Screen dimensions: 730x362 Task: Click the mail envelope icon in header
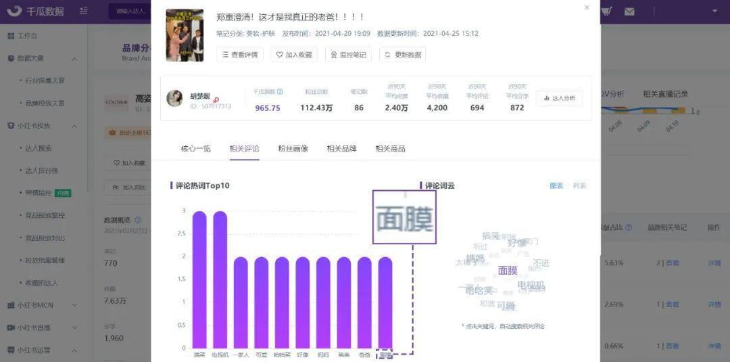click(x=629, y=12)
